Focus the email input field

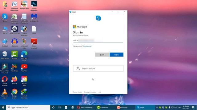tap(98, 40)
